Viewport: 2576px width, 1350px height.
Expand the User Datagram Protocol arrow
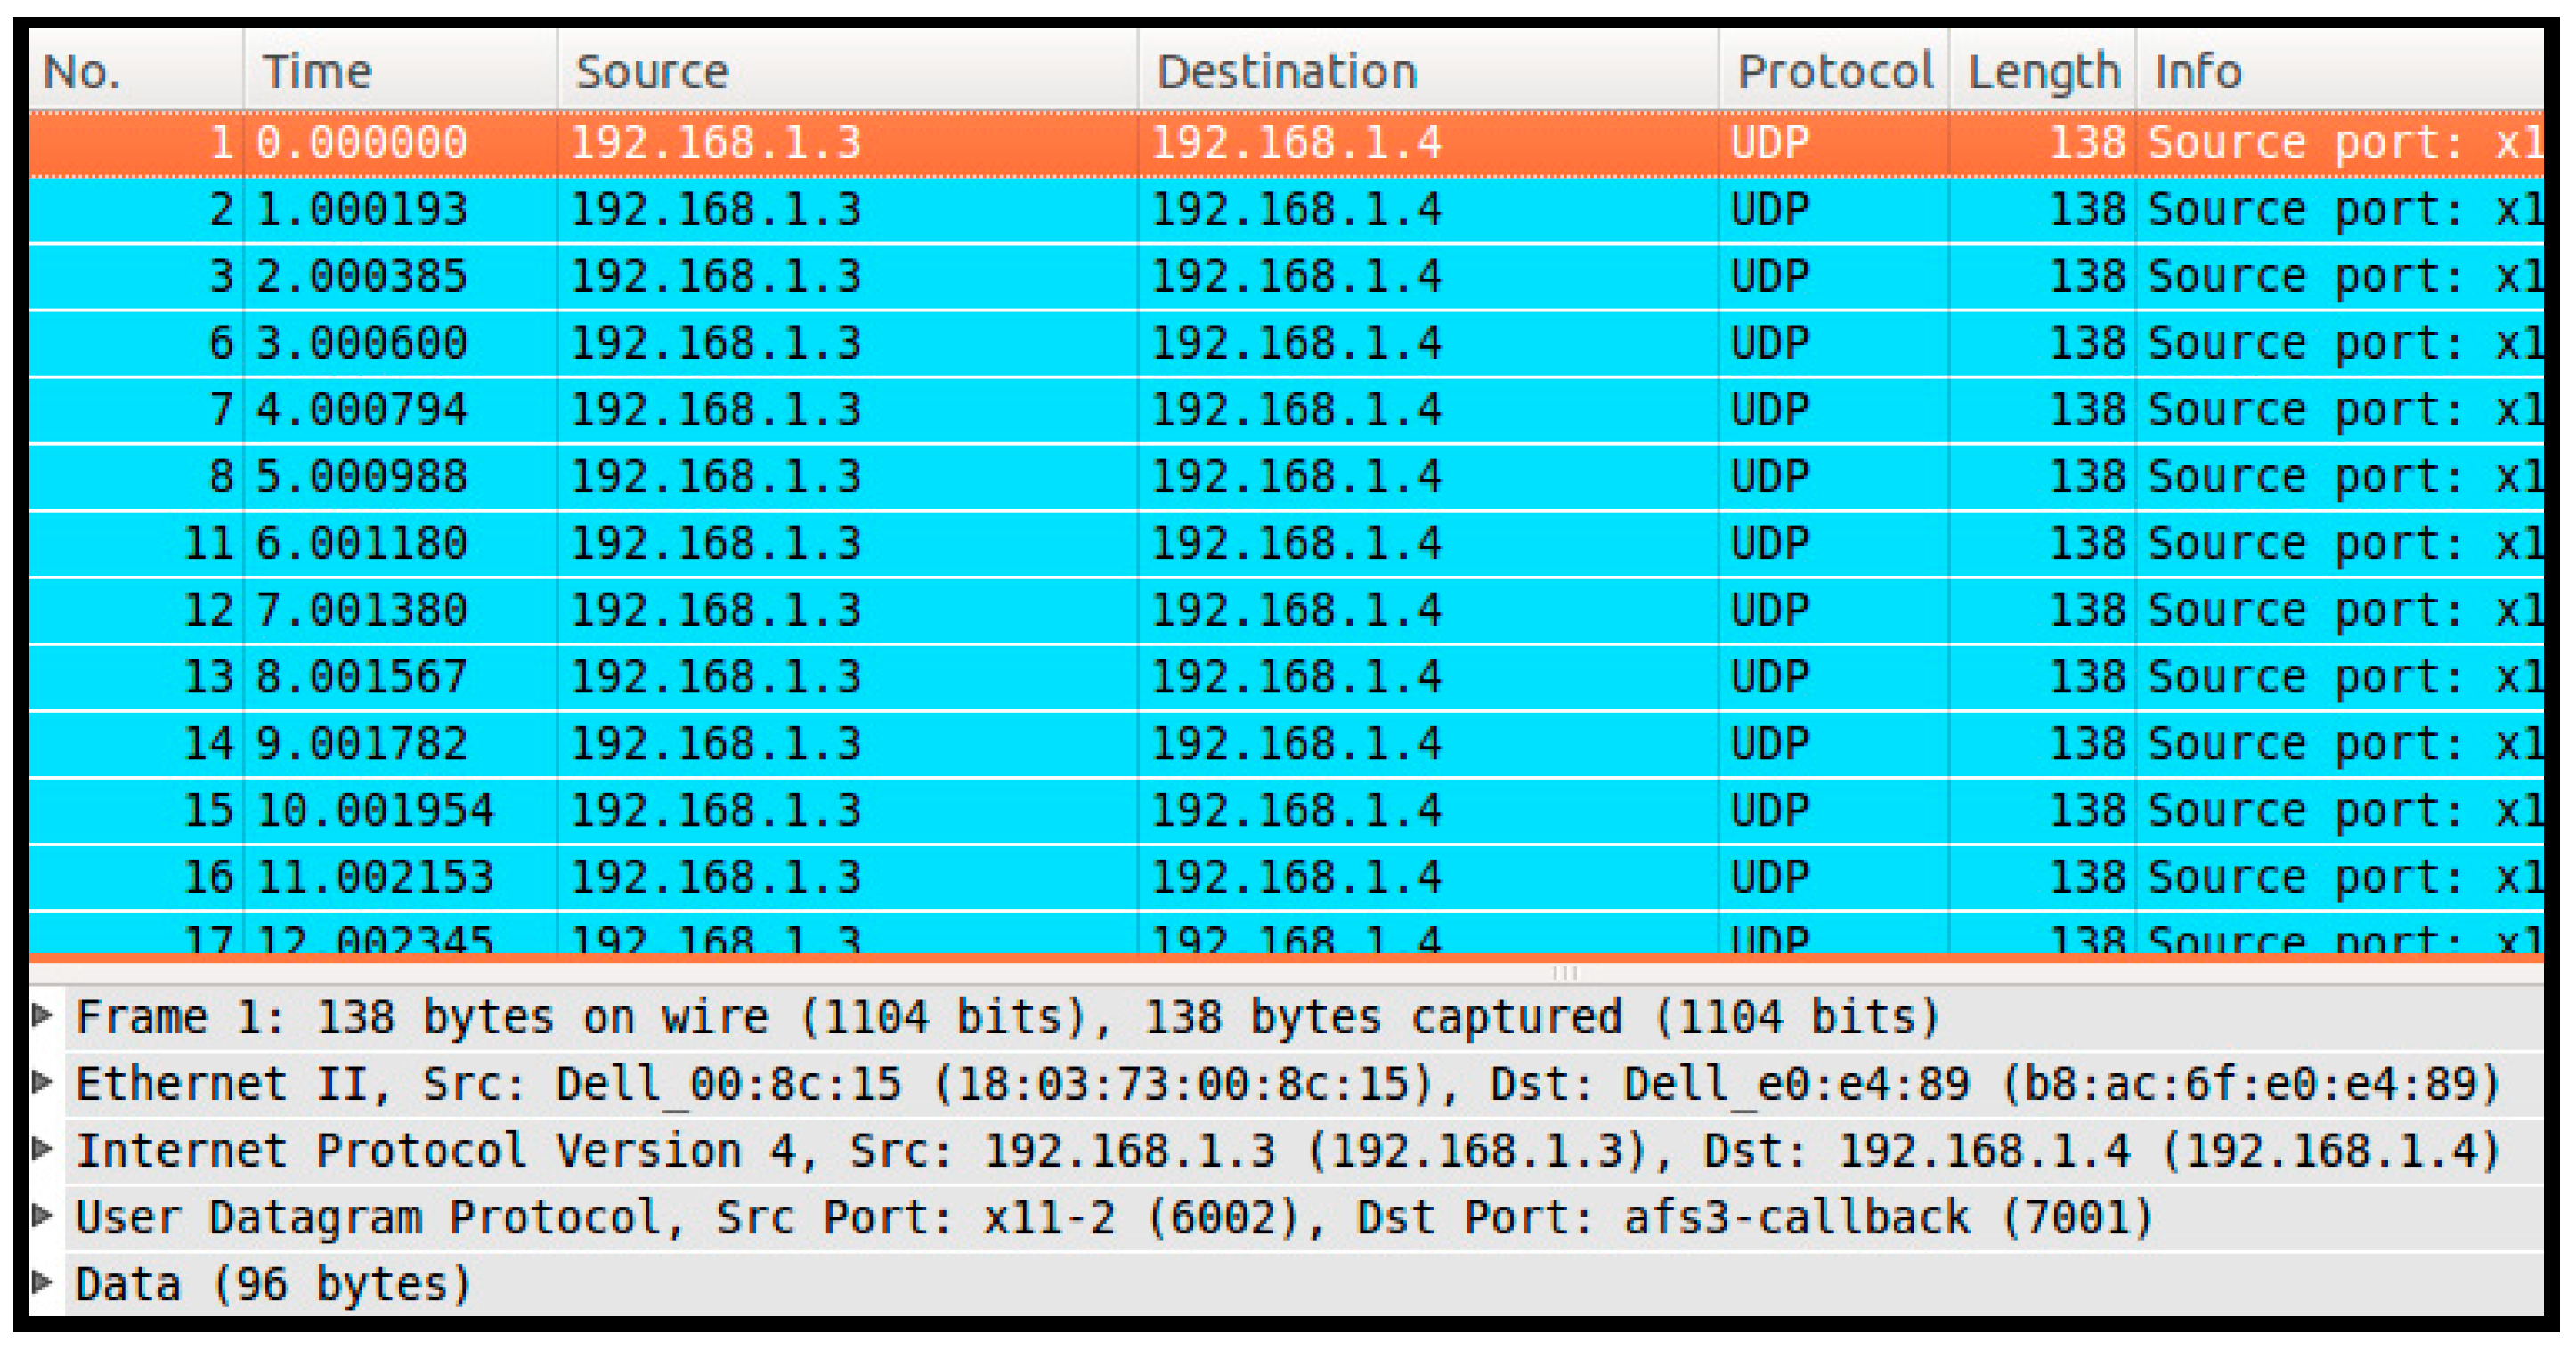pyautogui.click(x=42, y=1217)
